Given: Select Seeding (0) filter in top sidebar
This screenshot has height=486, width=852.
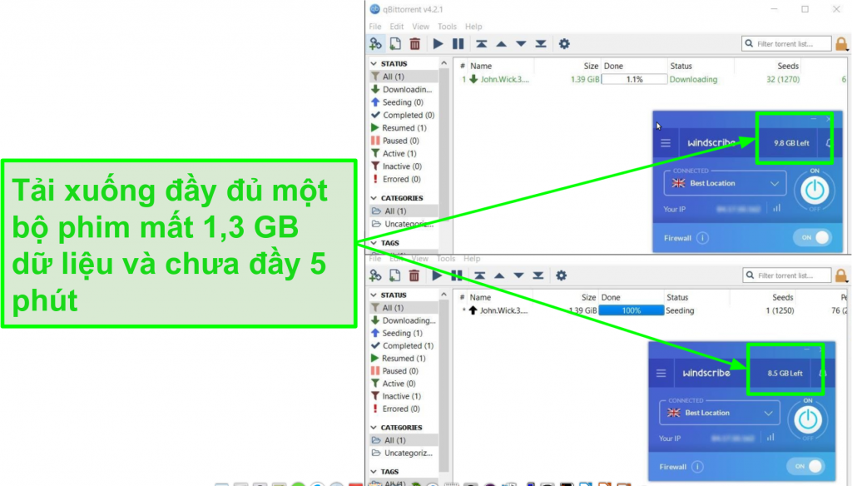Looking at the screenshot, I should (404, 102).
